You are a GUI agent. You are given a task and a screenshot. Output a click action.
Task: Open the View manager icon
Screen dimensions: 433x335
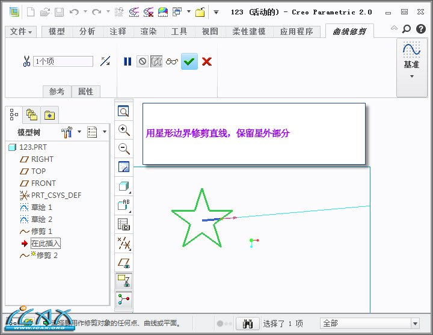pos(124,224)
